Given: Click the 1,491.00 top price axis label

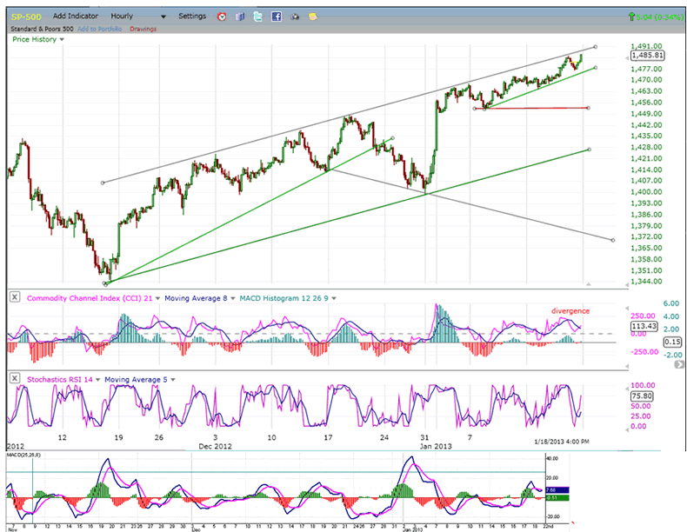Looking at the screenshot, I should coord(646,46).
